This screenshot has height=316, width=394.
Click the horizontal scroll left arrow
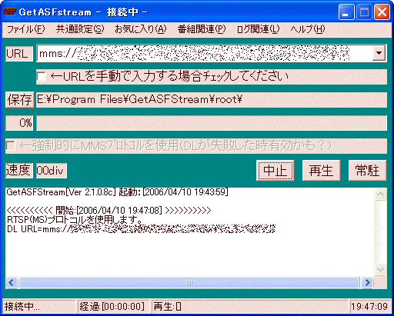point(12,282)
